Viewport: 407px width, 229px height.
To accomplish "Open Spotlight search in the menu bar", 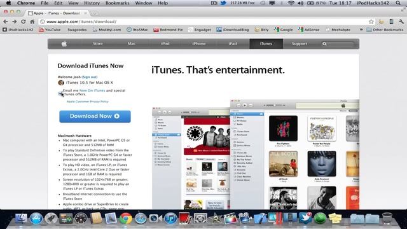I will (x=398, y=3).
